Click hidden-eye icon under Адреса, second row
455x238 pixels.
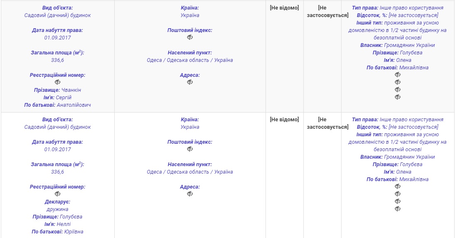[190, 194]
